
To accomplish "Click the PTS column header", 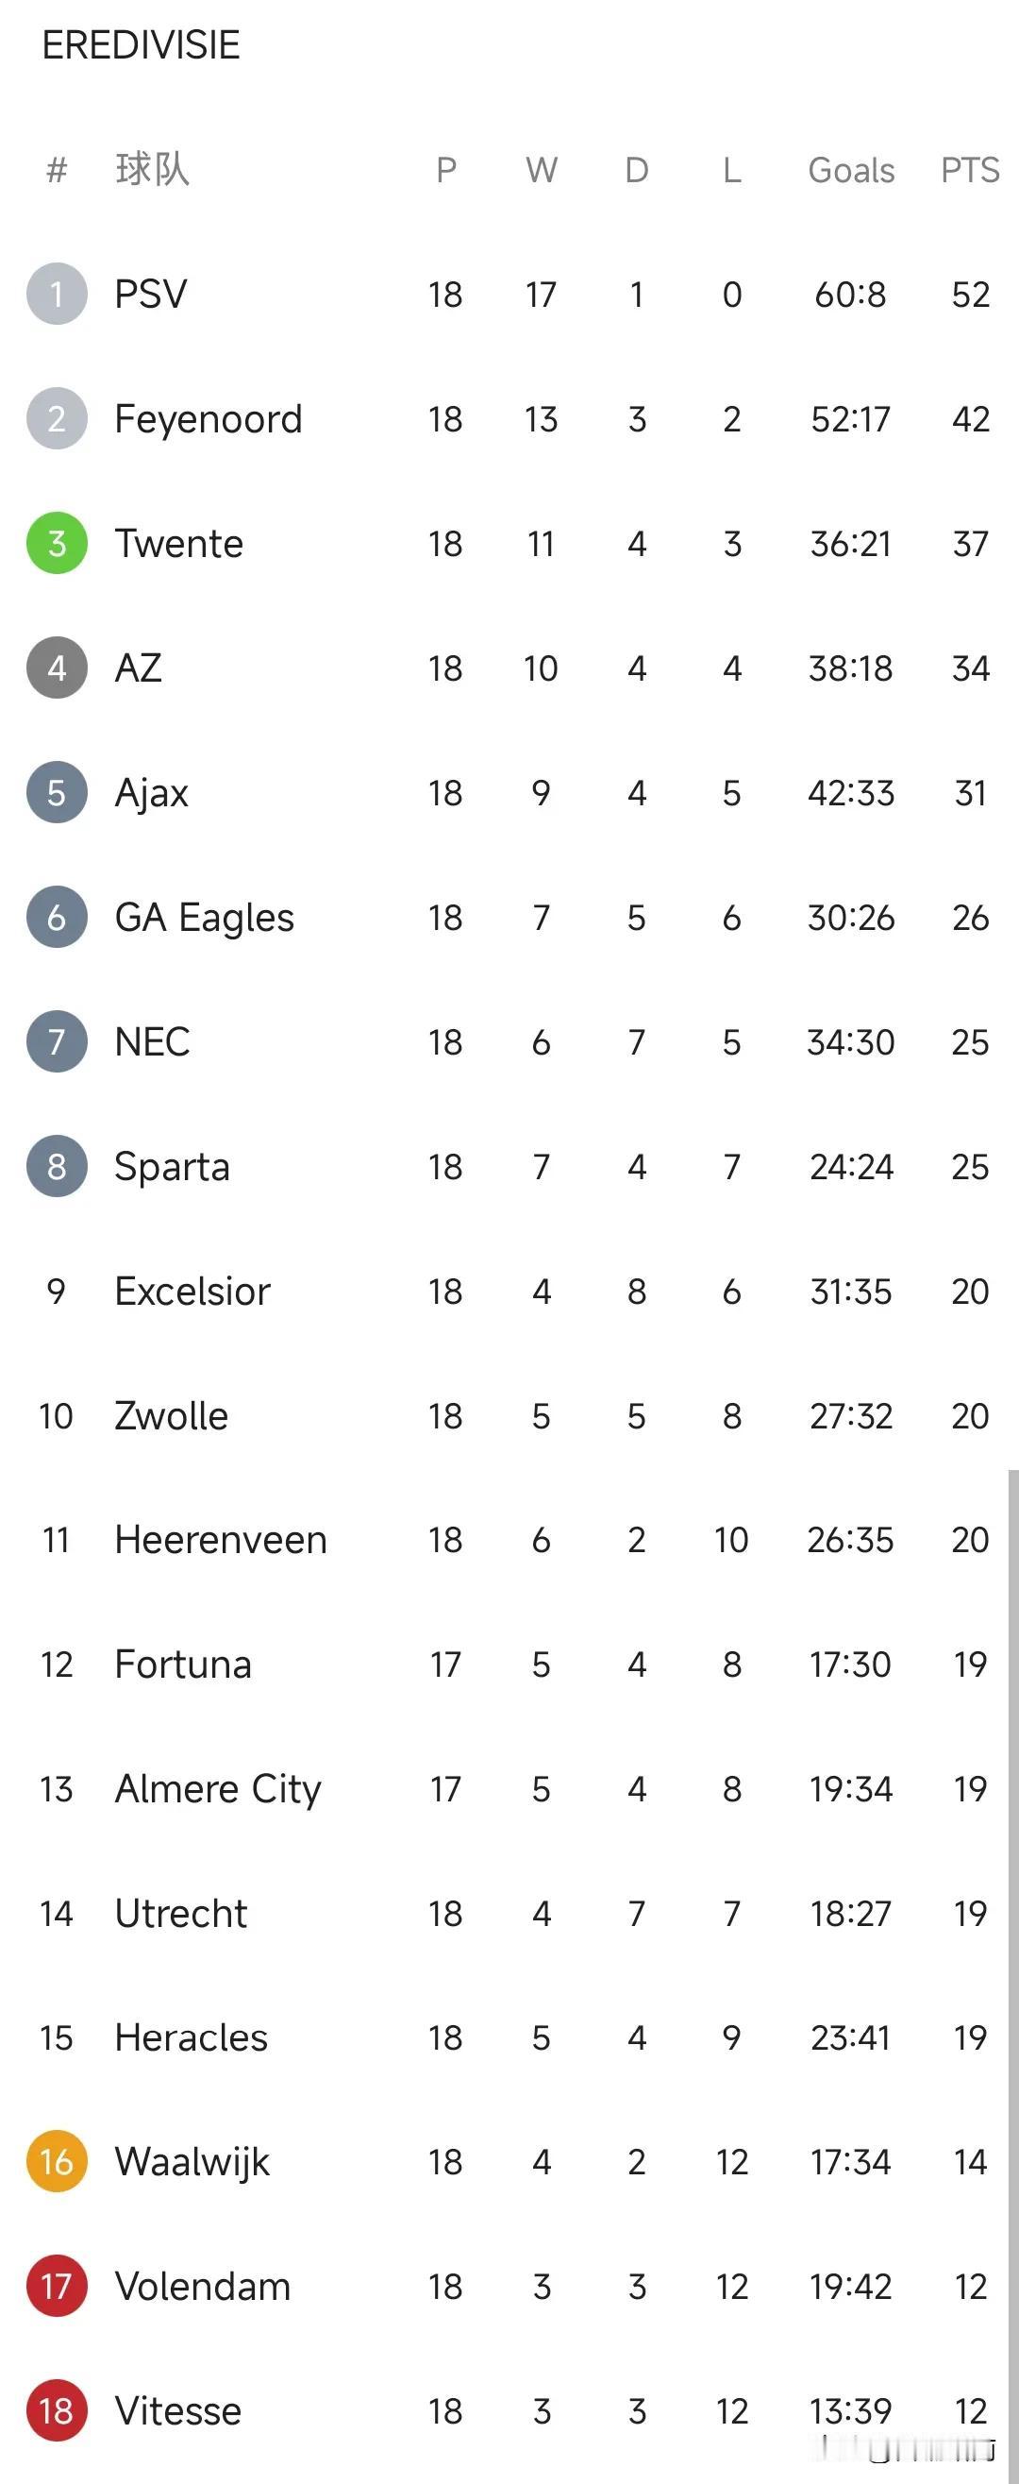I will (970, 170).
